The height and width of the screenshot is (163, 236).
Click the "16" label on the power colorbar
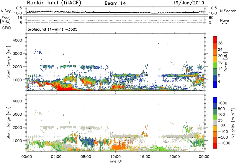coord(220,62)
